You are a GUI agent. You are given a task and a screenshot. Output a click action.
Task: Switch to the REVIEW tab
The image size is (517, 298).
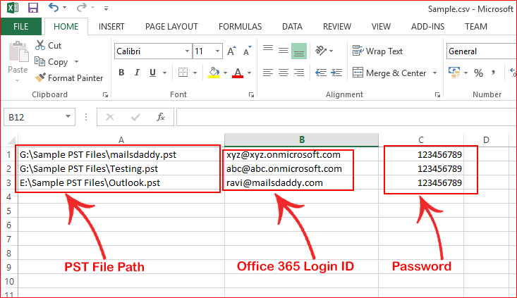pyautogui.click(x=337, y=26)
